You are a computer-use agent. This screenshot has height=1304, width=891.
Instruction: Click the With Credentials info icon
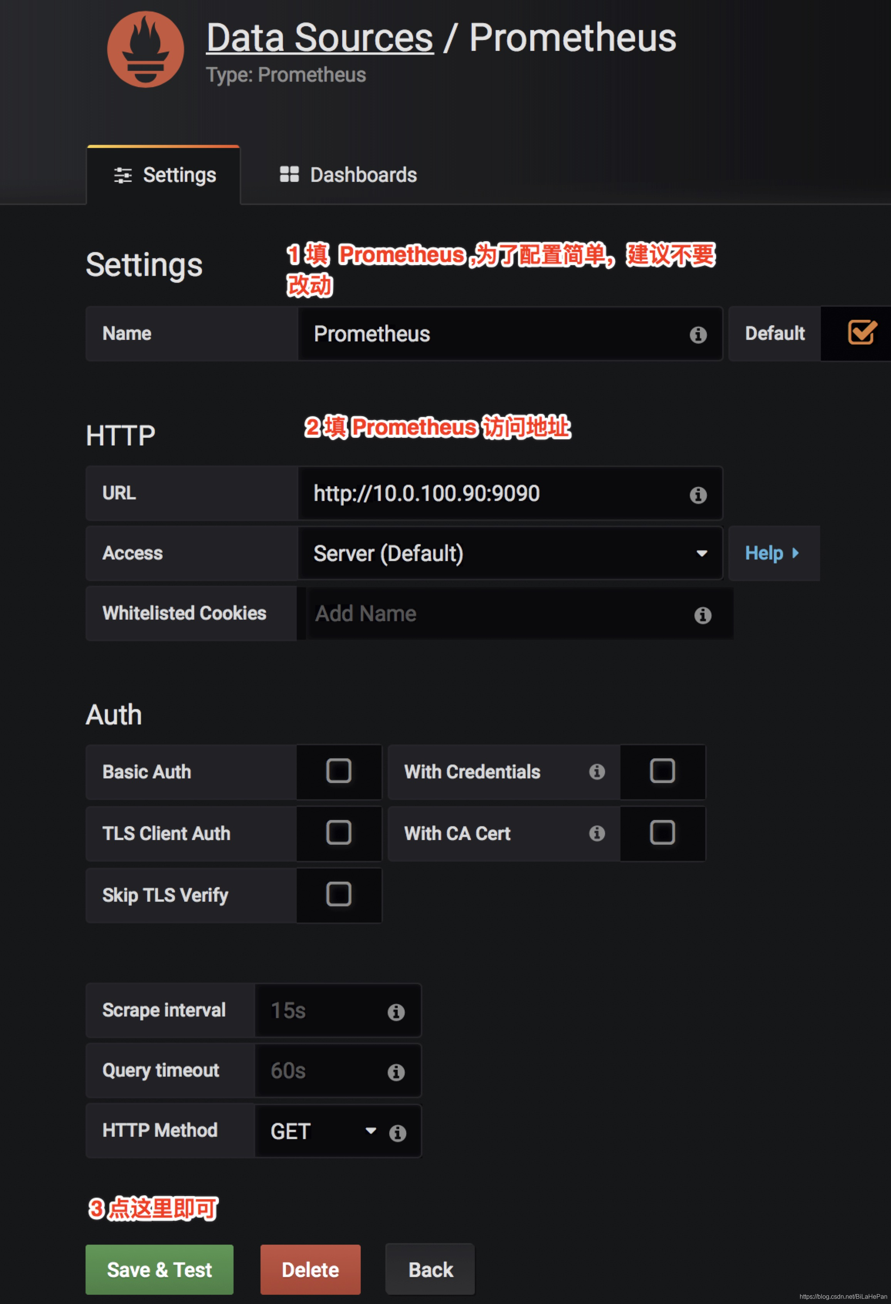coord(597,771)
